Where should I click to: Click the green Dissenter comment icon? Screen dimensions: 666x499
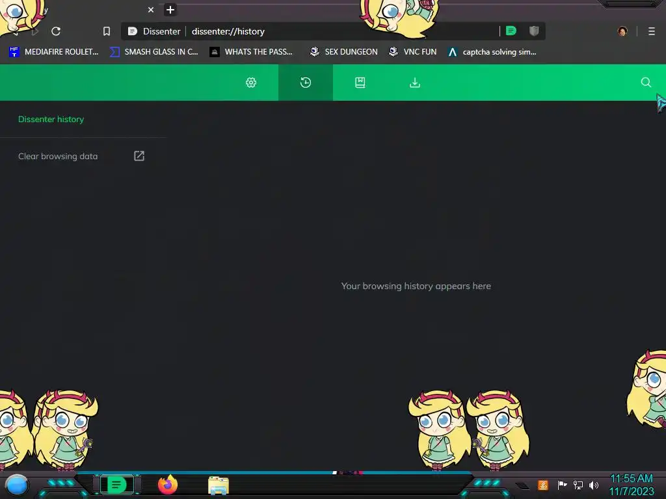click(x=511, y=31)
